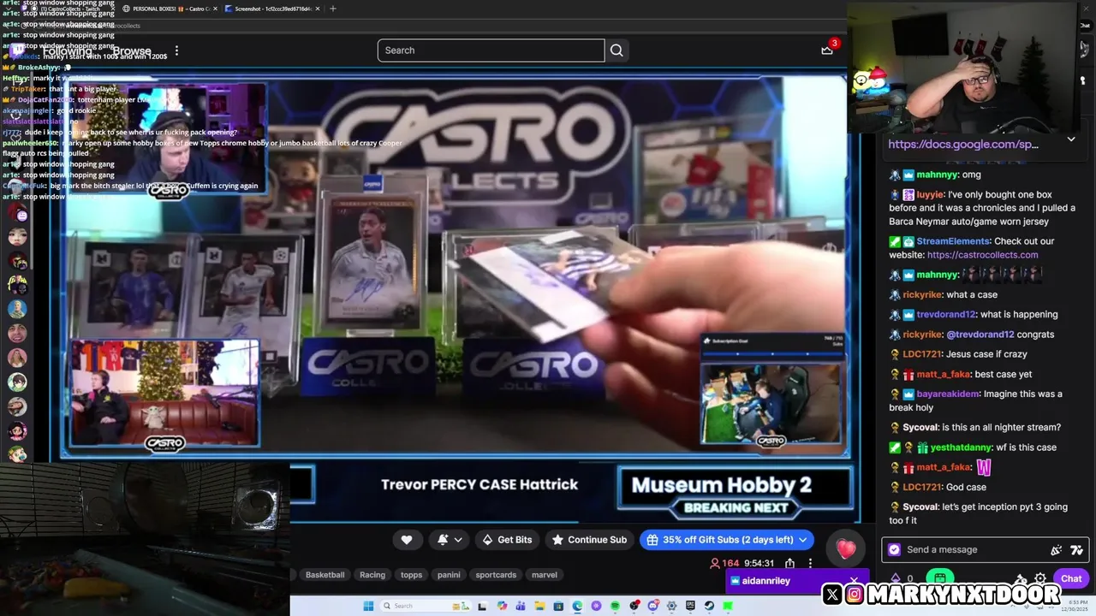Open Discord from the taskbar
Image resolution: width=1096 pixels, height=616 pixels.
[652, 606]
